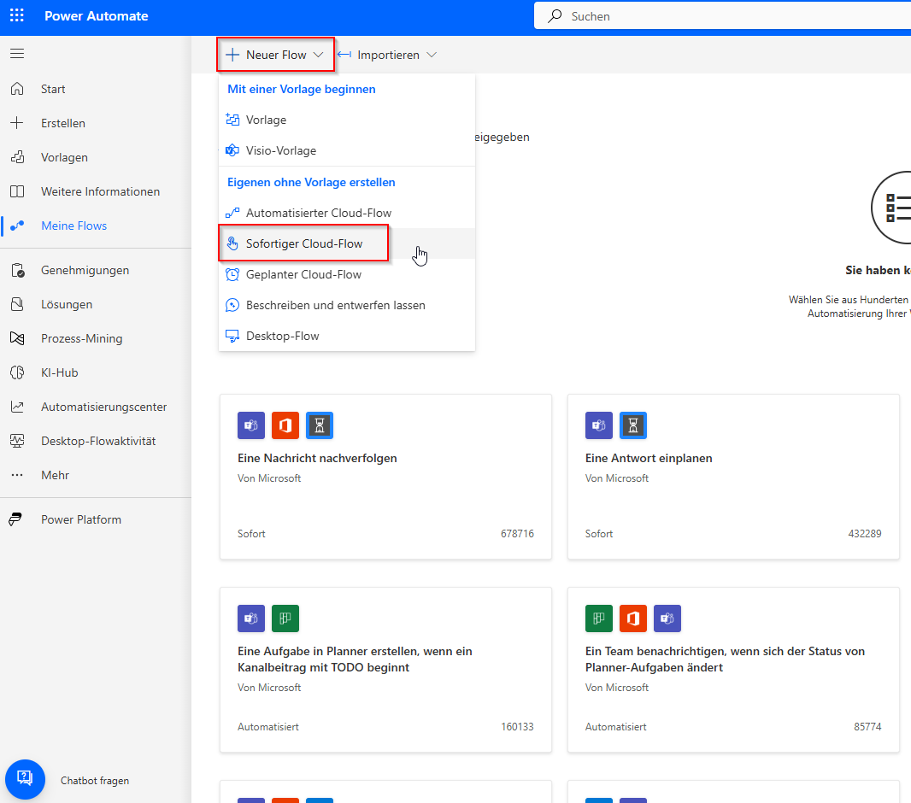Open Eine Nachricht nachverfolgen template card
Screen dimensions: 911x803
pyautogui.click(x=385, y=477)
